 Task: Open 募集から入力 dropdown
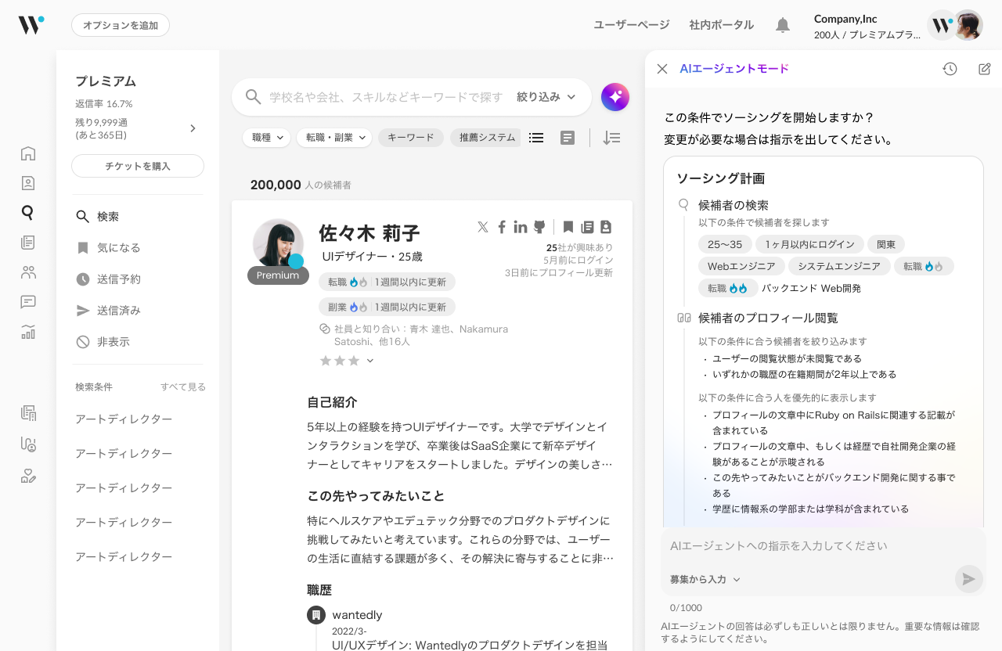[705, 580]
